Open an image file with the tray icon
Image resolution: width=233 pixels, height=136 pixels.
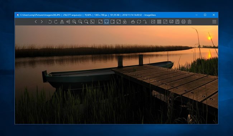(x=133, y=22)
